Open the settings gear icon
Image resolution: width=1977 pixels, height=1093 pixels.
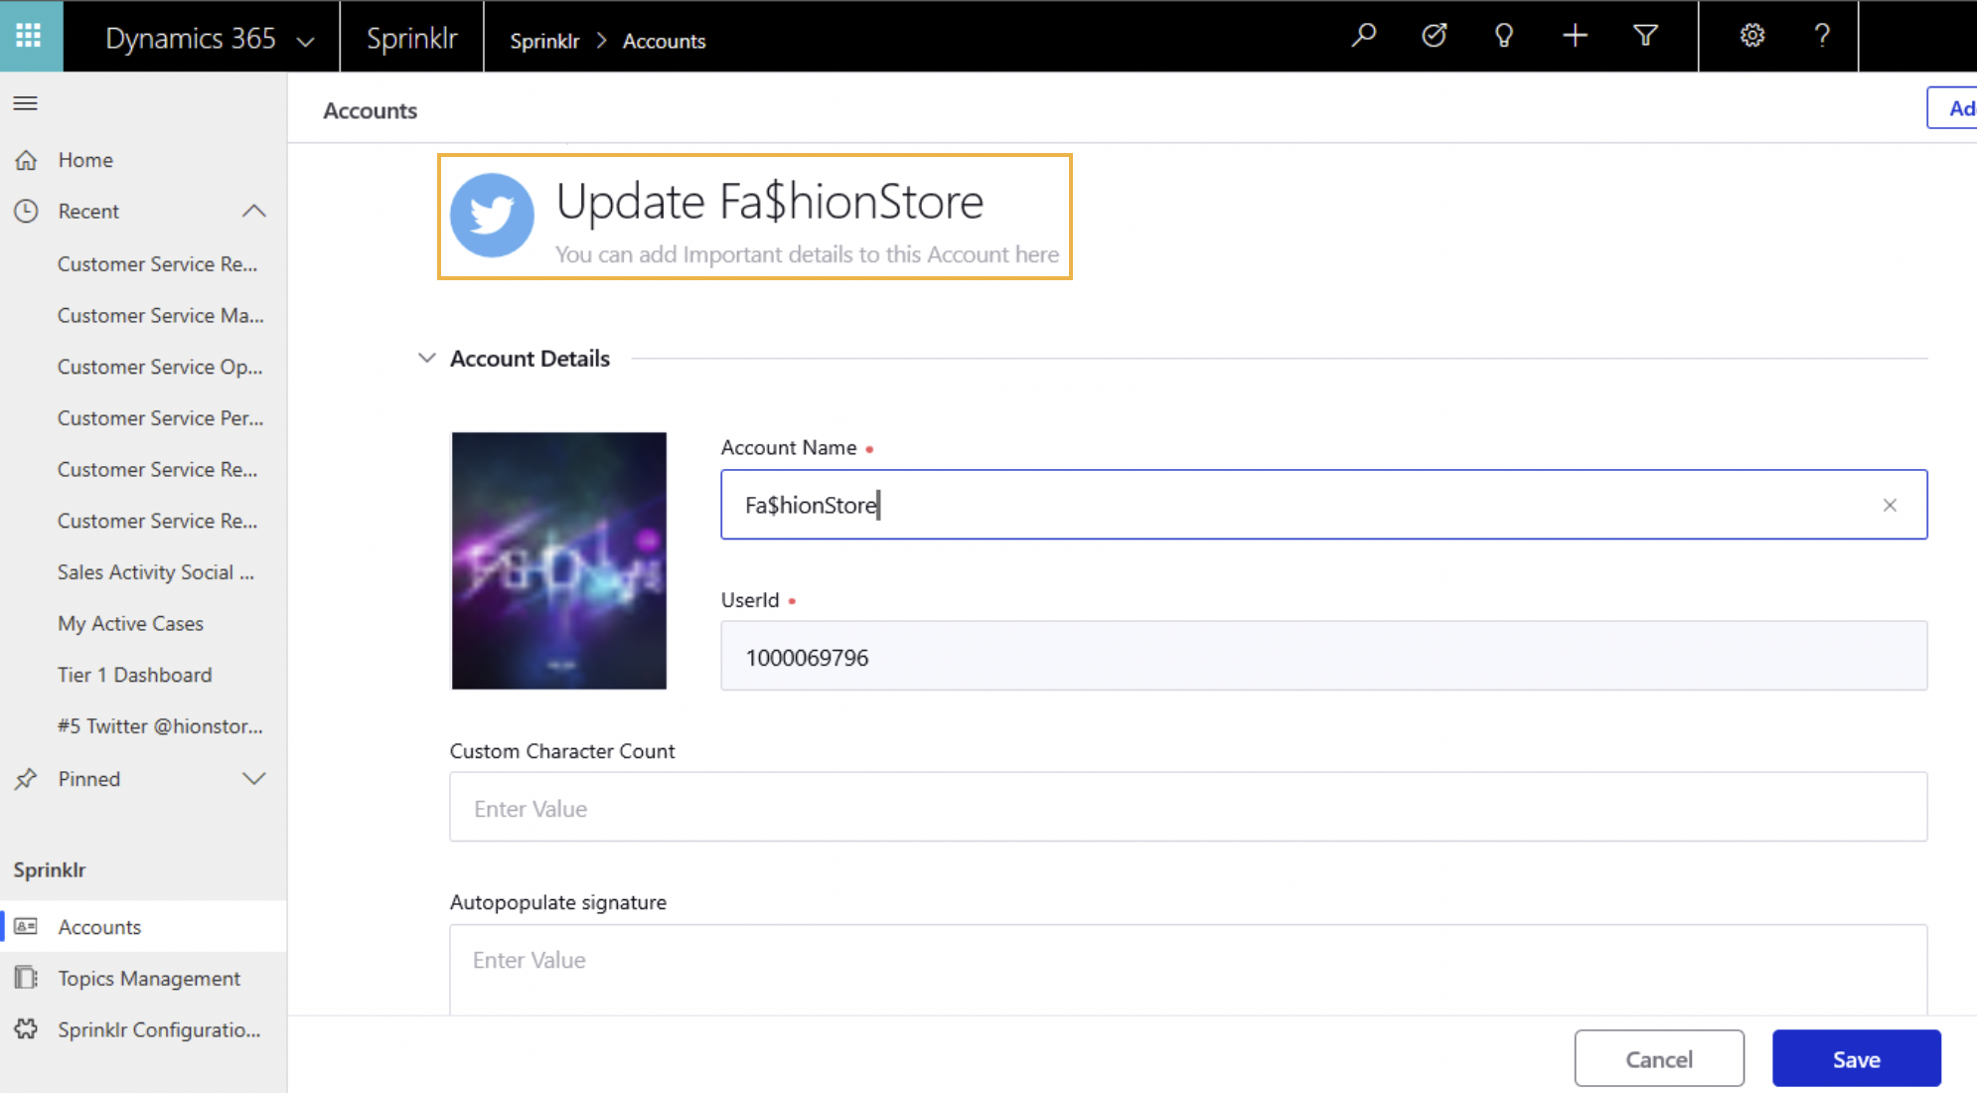click(x=1752, y=36)
